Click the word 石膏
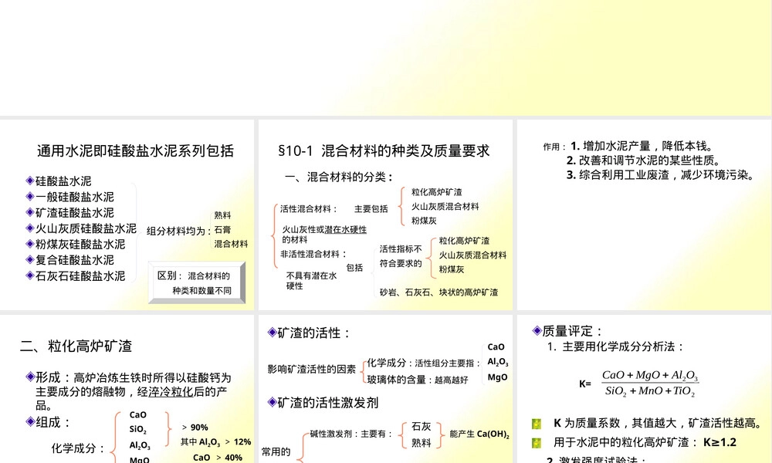The width and height of the screenshot is (772, 463). coord(222,229)
